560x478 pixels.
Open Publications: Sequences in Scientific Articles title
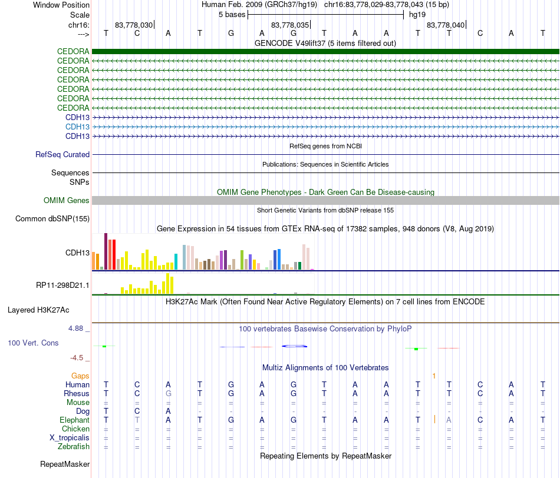pos(325,164)
